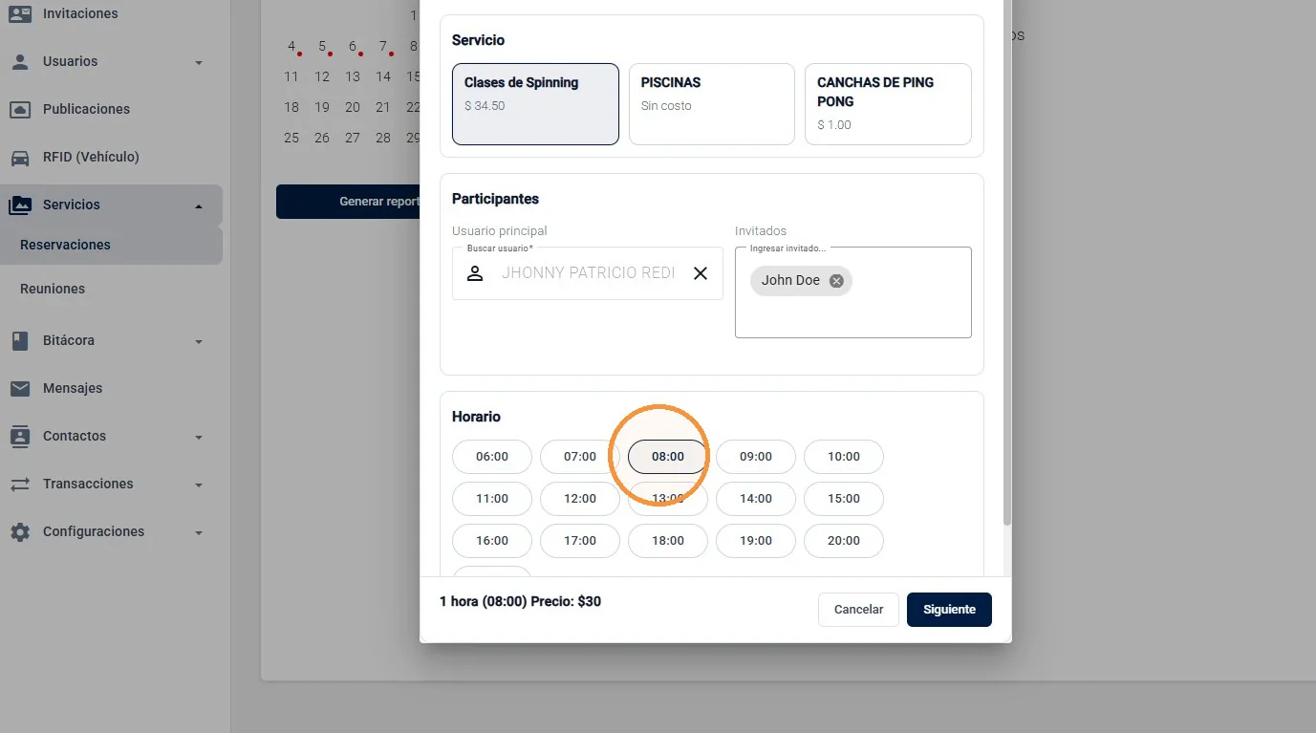Viewport: 1316px width, 733px height.
Task: Expand the Usuarios submenu arrow
Action: [x=199, y=62]
